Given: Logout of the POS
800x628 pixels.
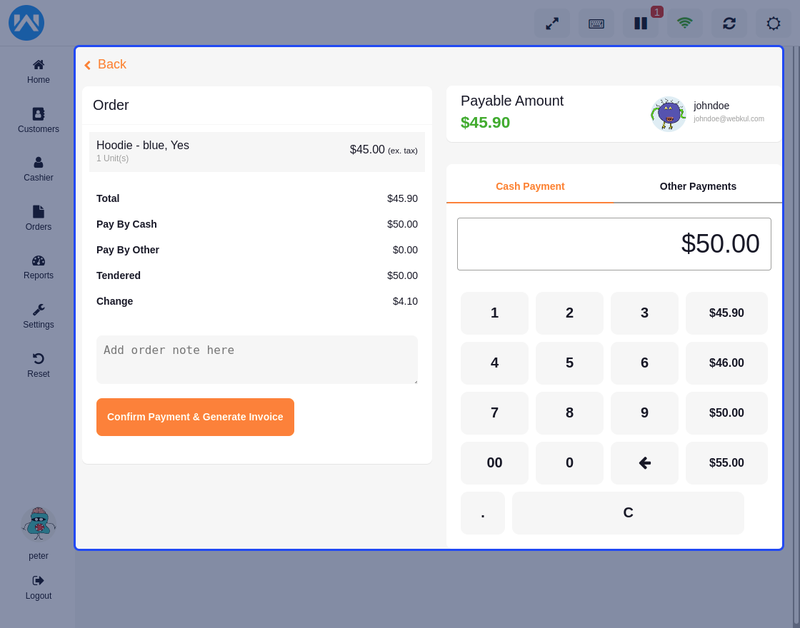Looking at the screenshot, I should (x=38, y=587).
